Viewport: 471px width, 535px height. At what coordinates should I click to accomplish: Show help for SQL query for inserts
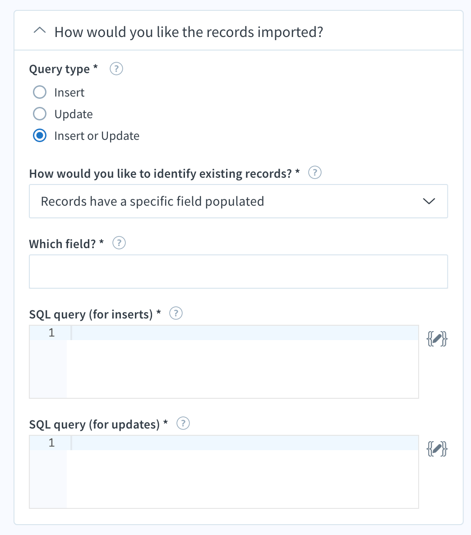click(x=175, y=313)
